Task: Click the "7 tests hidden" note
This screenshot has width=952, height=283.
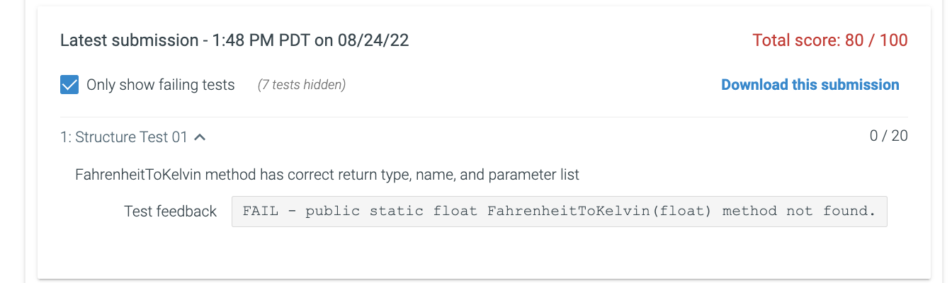Action: [x=302, y=85]
